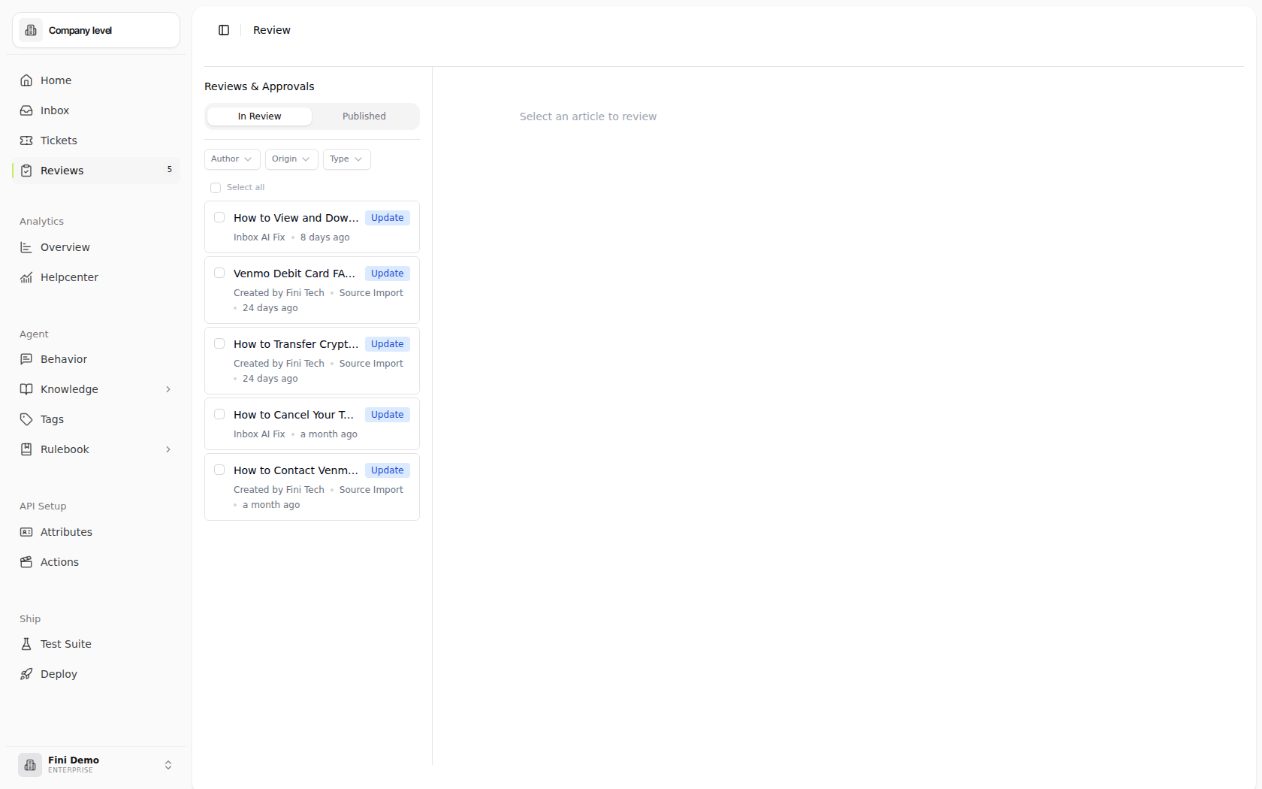Go to Home in the sidebar
Image resolution: width=1262 pixels, height=789 pixels.
coord(96,80)
